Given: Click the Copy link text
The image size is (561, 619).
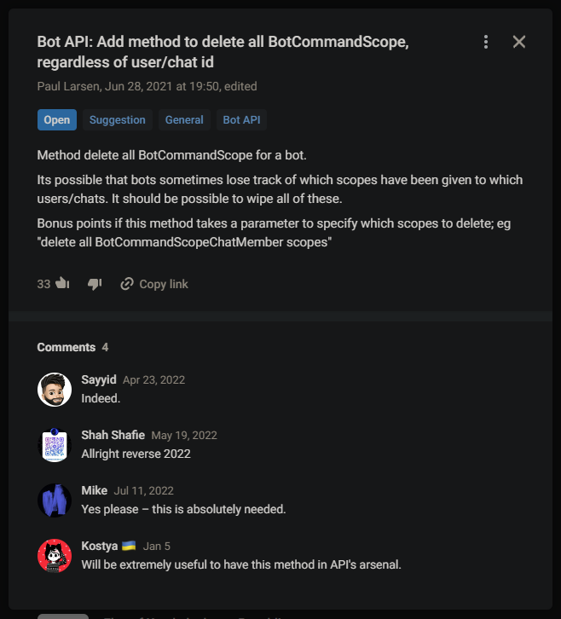Looking at the screenshot, I should (164, 284).
